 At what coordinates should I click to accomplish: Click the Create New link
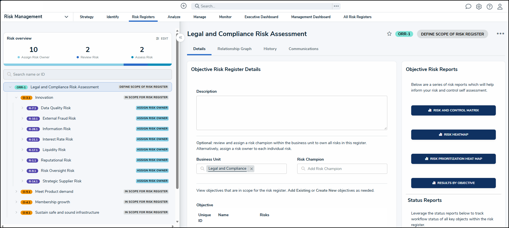pyautogui.click(x=326, y=191)
